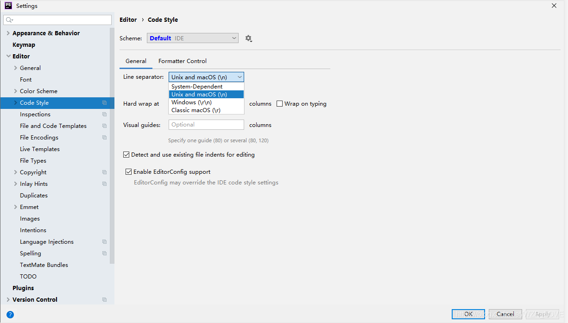Viewport: 568px width, 323px height.
Task: Click the Editor breadcrumb link
Action: (x=128, y=20)
